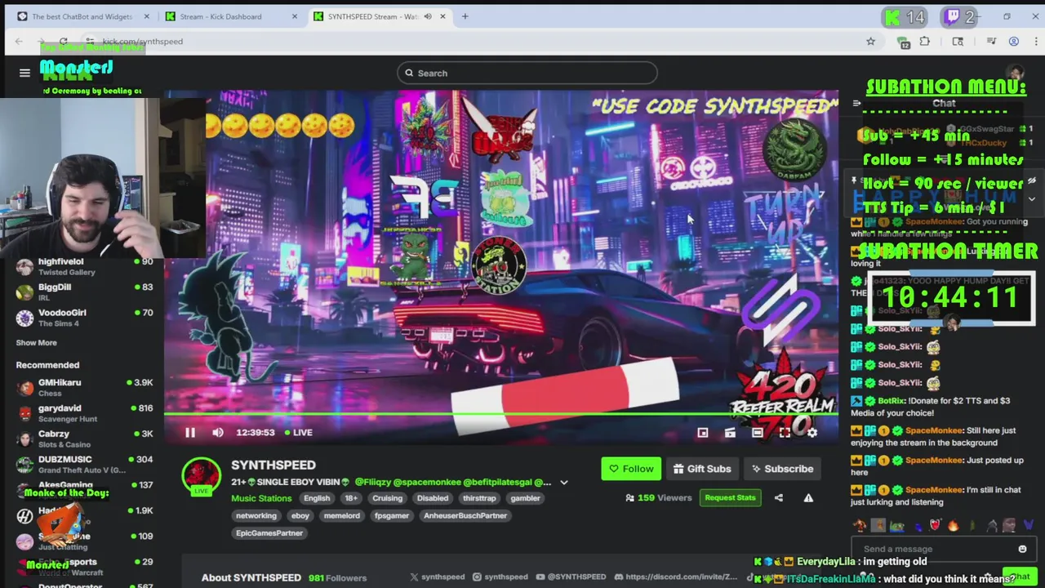Click Gift Subs button
This screenshot has height=588, width=1045.
click(x=702, y=469)
